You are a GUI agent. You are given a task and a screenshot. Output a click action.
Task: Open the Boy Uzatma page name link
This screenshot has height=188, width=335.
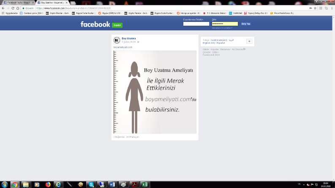tap(128, 39)
